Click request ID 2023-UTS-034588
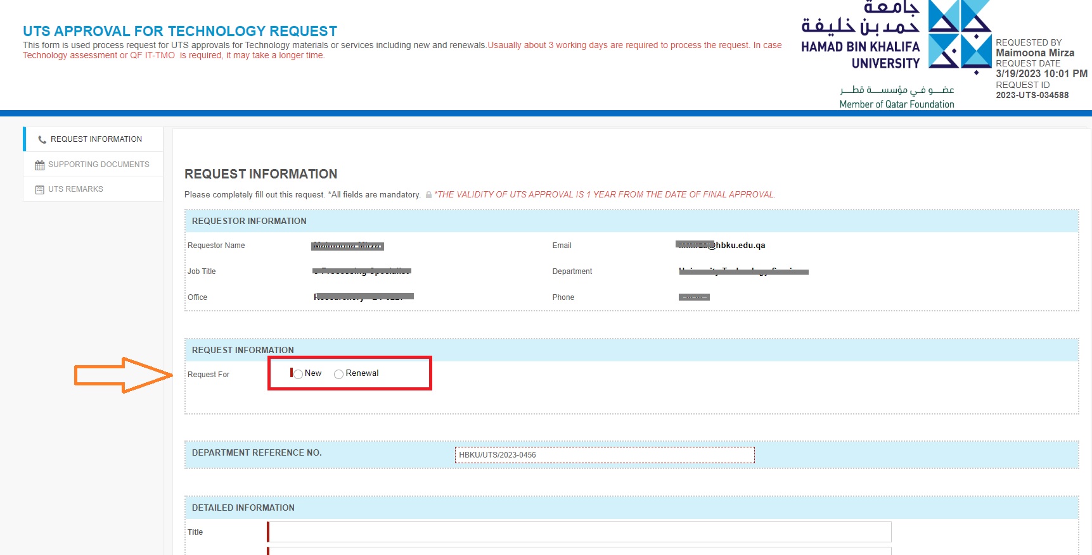The height and width of the screenshot is (555, 1092). (1032, 95)
